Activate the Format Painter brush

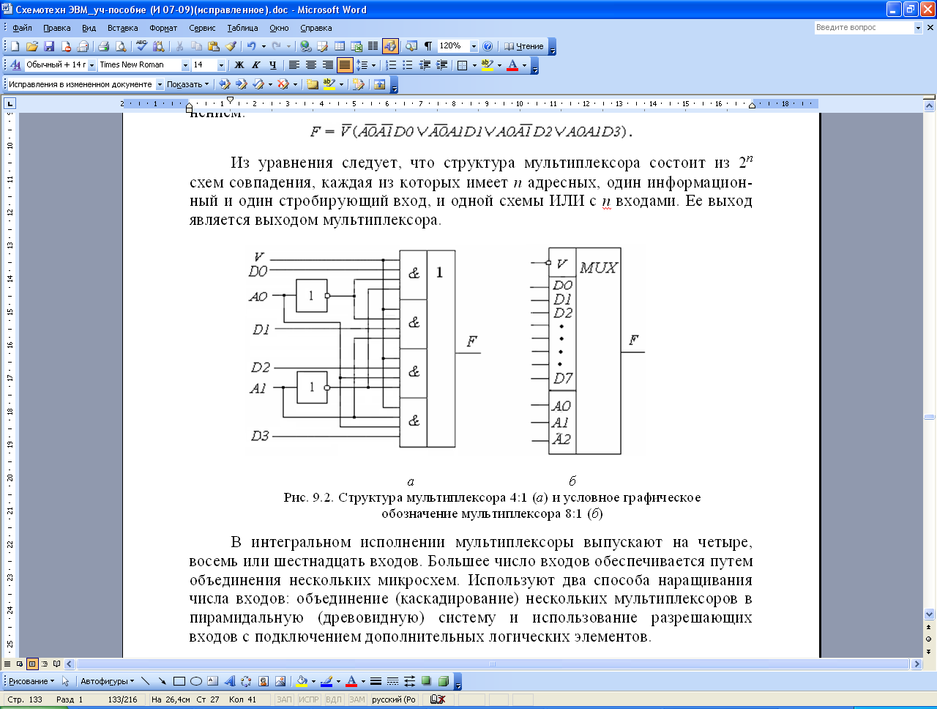tap(230, 46)
